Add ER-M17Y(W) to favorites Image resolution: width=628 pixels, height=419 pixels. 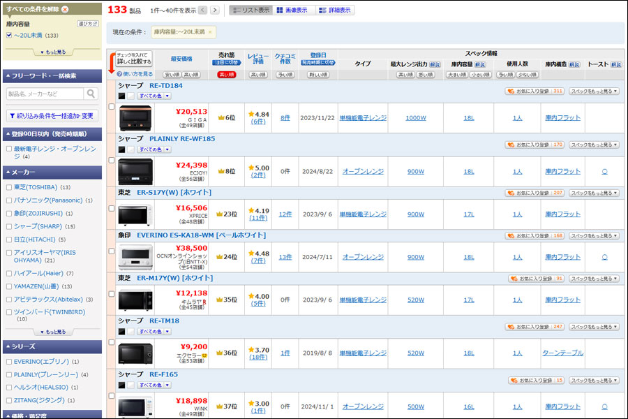[536, 279]
